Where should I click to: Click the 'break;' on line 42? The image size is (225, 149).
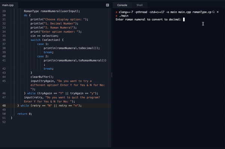49,69
